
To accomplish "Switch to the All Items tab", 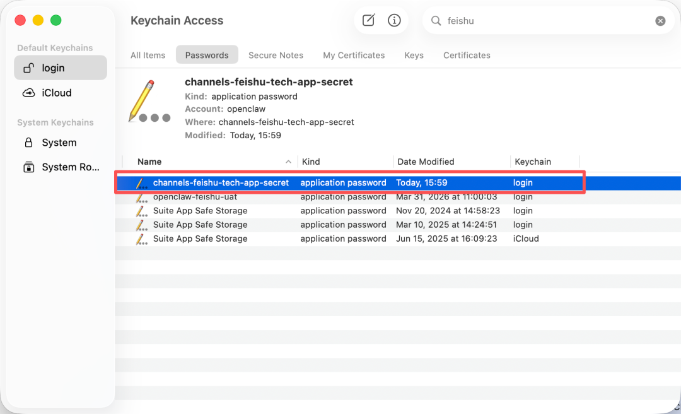I will coord(148,55).
